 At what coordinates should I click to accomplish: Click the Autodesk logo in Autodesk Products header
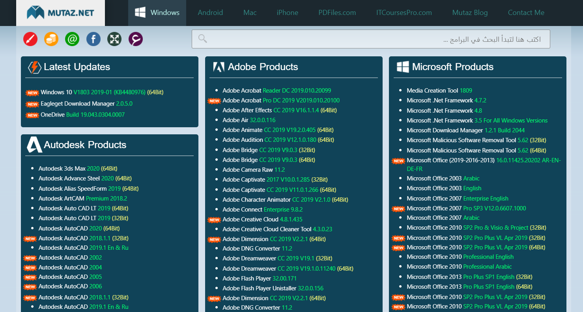pyautogui.click(x=34, y=145)
